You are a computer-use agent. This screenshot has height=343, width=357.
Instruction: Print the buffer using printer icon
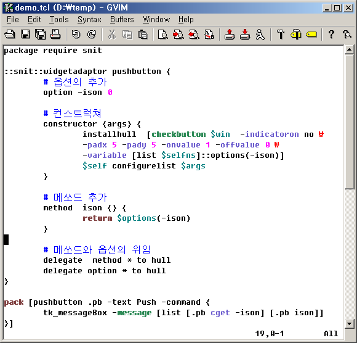pyautogui.click(x=55, y=35)
